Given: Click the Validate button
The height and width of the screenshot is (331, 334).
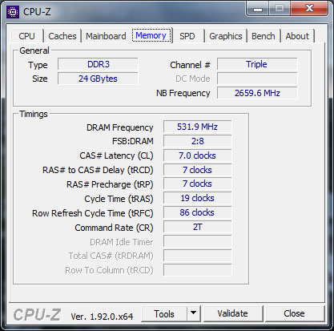Looking at the screenshot, I should tap(232, 313).
